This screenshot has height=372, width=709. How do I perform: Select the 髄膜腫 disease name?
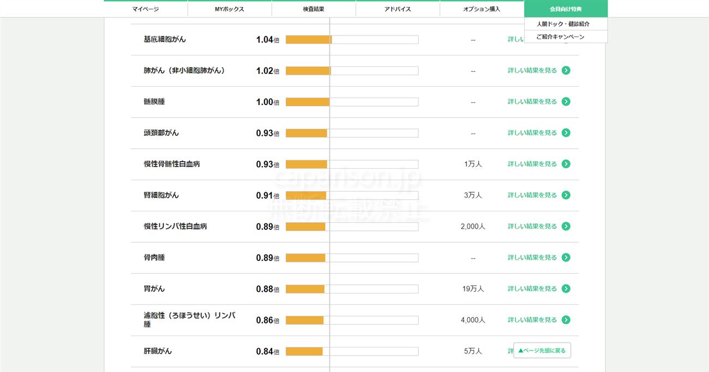tap(154, 101)
